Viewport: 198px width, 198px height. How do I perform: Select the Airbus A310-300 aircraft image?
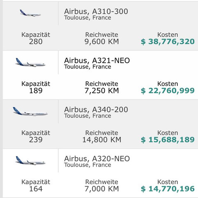(x=30, y=13)
